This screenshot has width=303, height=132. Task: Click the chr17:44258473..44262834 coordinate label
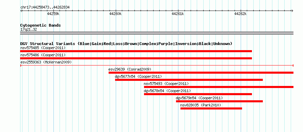coord(45,8)
